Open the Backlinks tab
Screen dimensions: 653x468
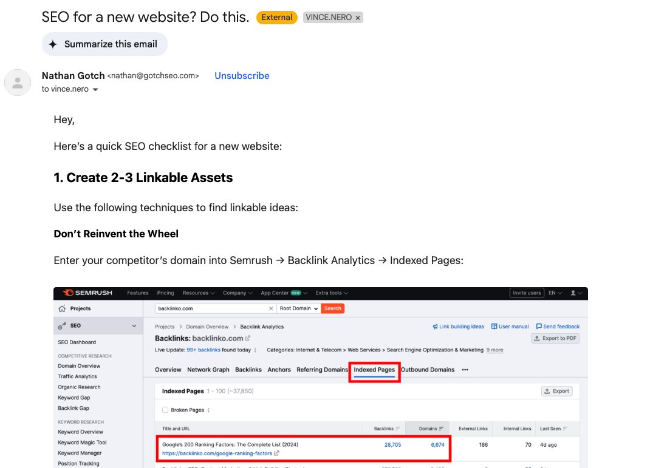pos(248,370)
